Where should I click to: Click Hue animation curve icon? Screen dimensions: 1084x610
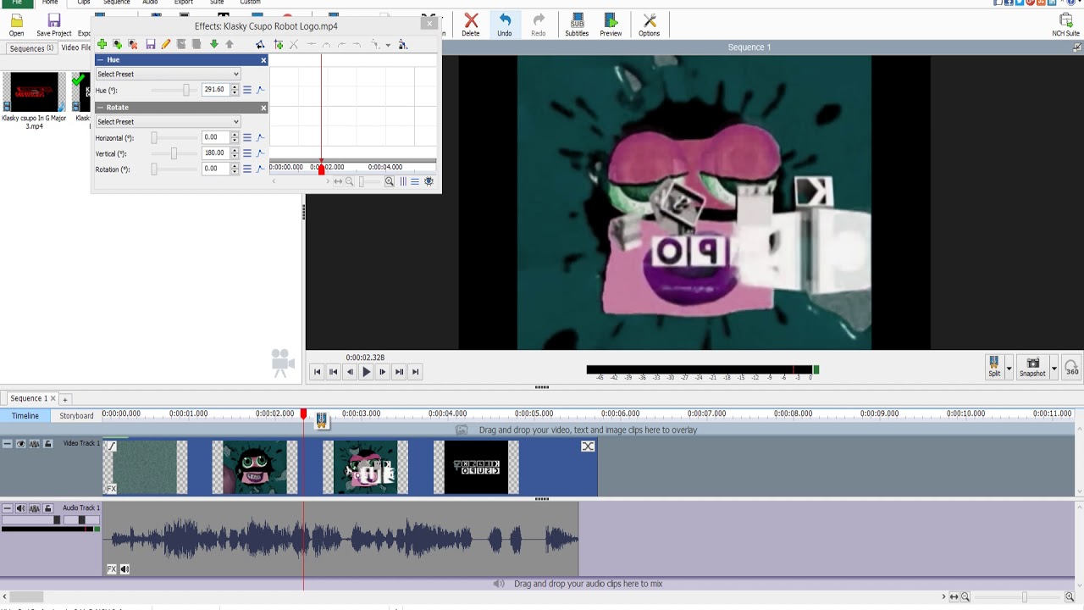click(x=261, y=90)
